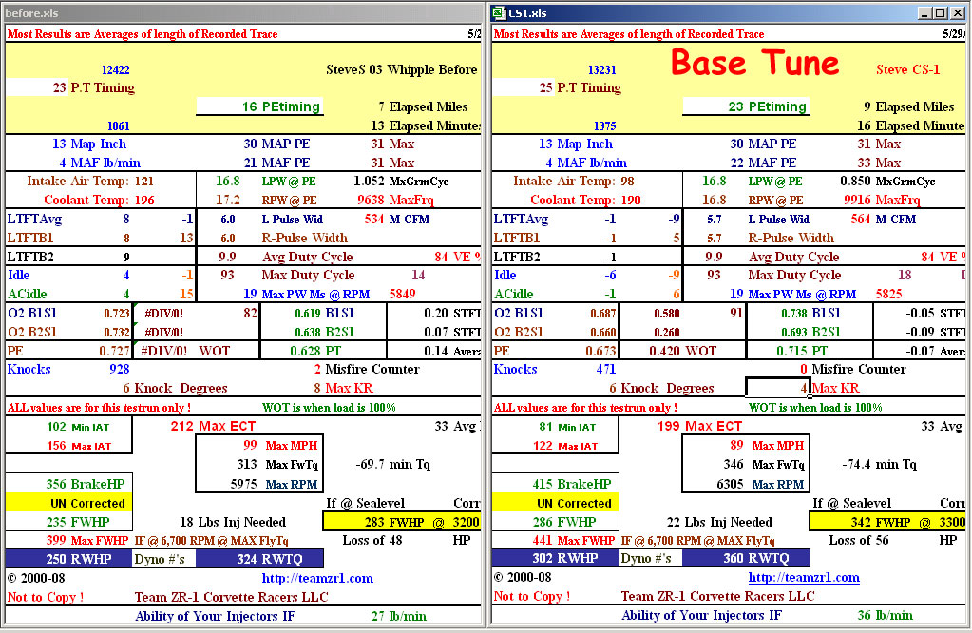Open the teamzr1.com link in CS1.xls
Screen dimensions: 972x633
click(804, 578)
